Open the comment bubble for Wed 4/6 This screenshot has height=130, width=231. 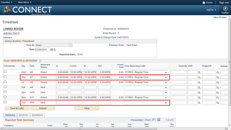pos(5,72)
